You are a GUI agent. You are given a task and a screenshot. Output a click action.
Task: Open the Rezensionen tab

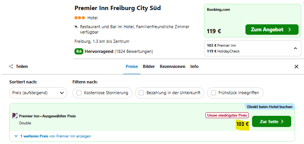(173, 66)
